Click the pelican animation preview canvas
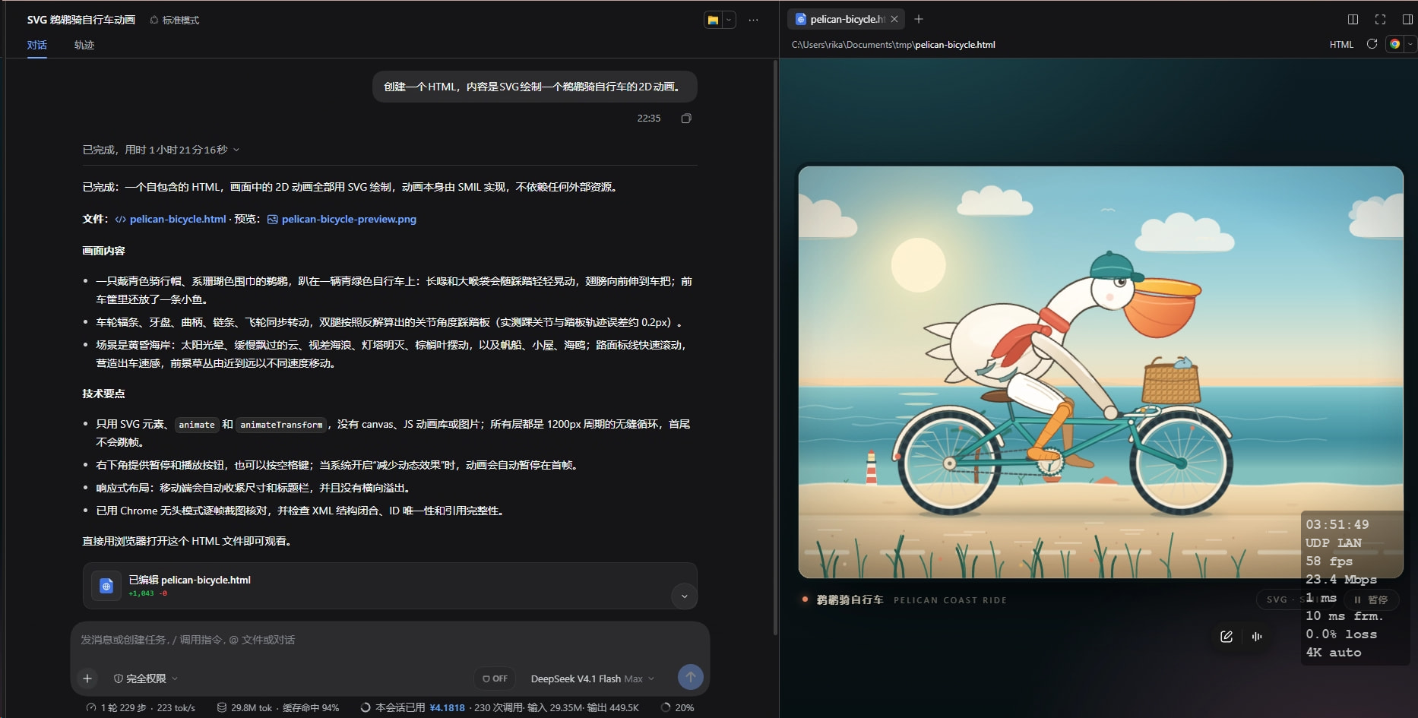Image resolution: width=1418 pixels, height=718 pixels. [1100, 372]
